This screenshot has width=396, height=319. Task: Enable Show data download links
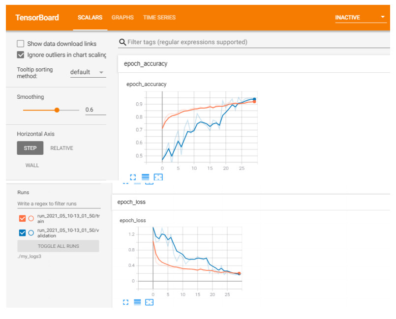tap(21, 44)
